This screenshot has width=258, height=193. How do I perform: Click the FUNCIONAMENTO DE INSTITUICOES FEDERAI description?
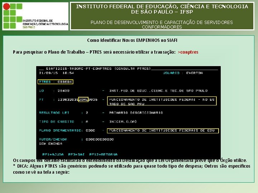(162, 101)
